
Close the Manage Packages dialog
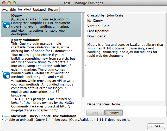pyautogui.click(x=156, y=126)
